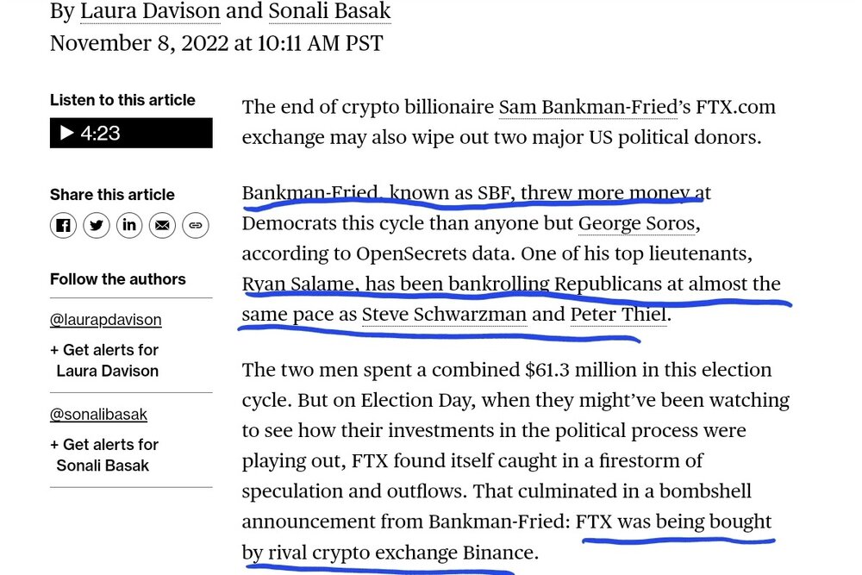Viewport: 862px width, 575px height.
Task: Click the Ryan Salame link
Action: tap(297, 284)
